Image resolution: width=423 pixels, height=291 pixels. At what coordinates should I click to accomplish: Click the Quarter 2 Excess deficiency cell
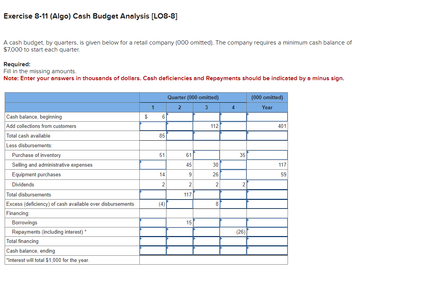point(179,204)
